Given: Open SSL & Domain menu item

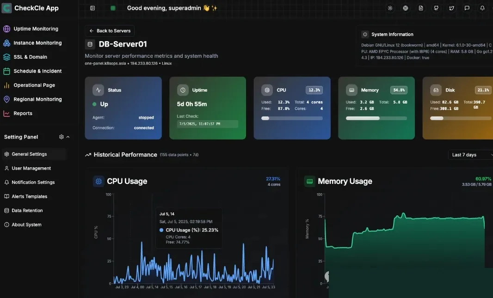Looking at the screenshot, I should pyautogui.click(x=31, y=57).
